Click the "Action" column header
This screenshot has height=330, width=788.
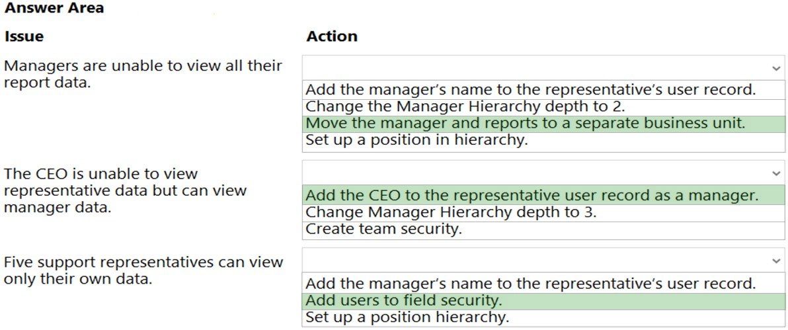pos(332,36)
